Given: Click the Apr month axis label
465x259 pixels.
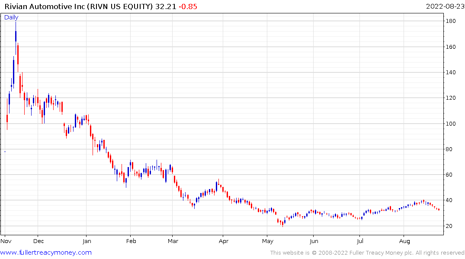Looking at the screenshot, I should [x=224, y=241].
